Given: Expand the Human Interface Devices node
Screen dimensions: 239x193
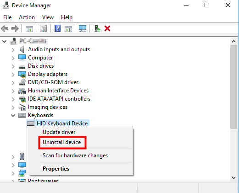Looking at the screenshot, I should 13,91.
